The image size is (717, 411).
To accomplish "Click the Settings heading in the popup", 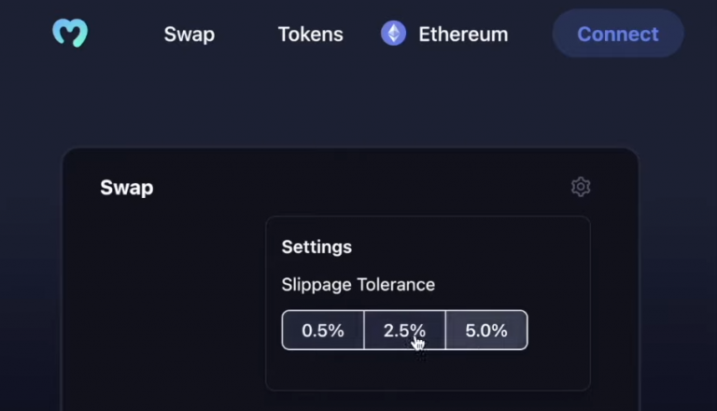I will click(x=316, y=248).
